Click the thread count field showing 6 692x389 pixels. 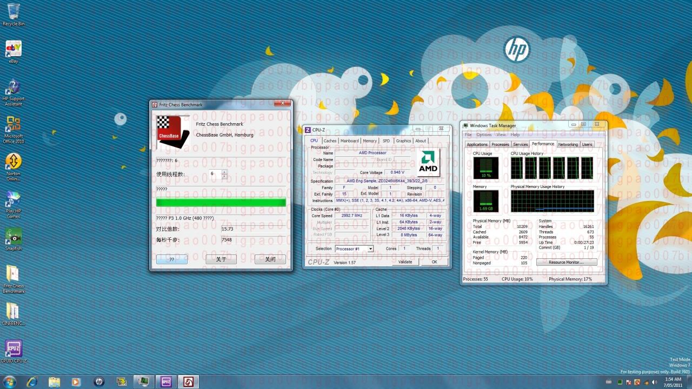click(x=215, y=174)
